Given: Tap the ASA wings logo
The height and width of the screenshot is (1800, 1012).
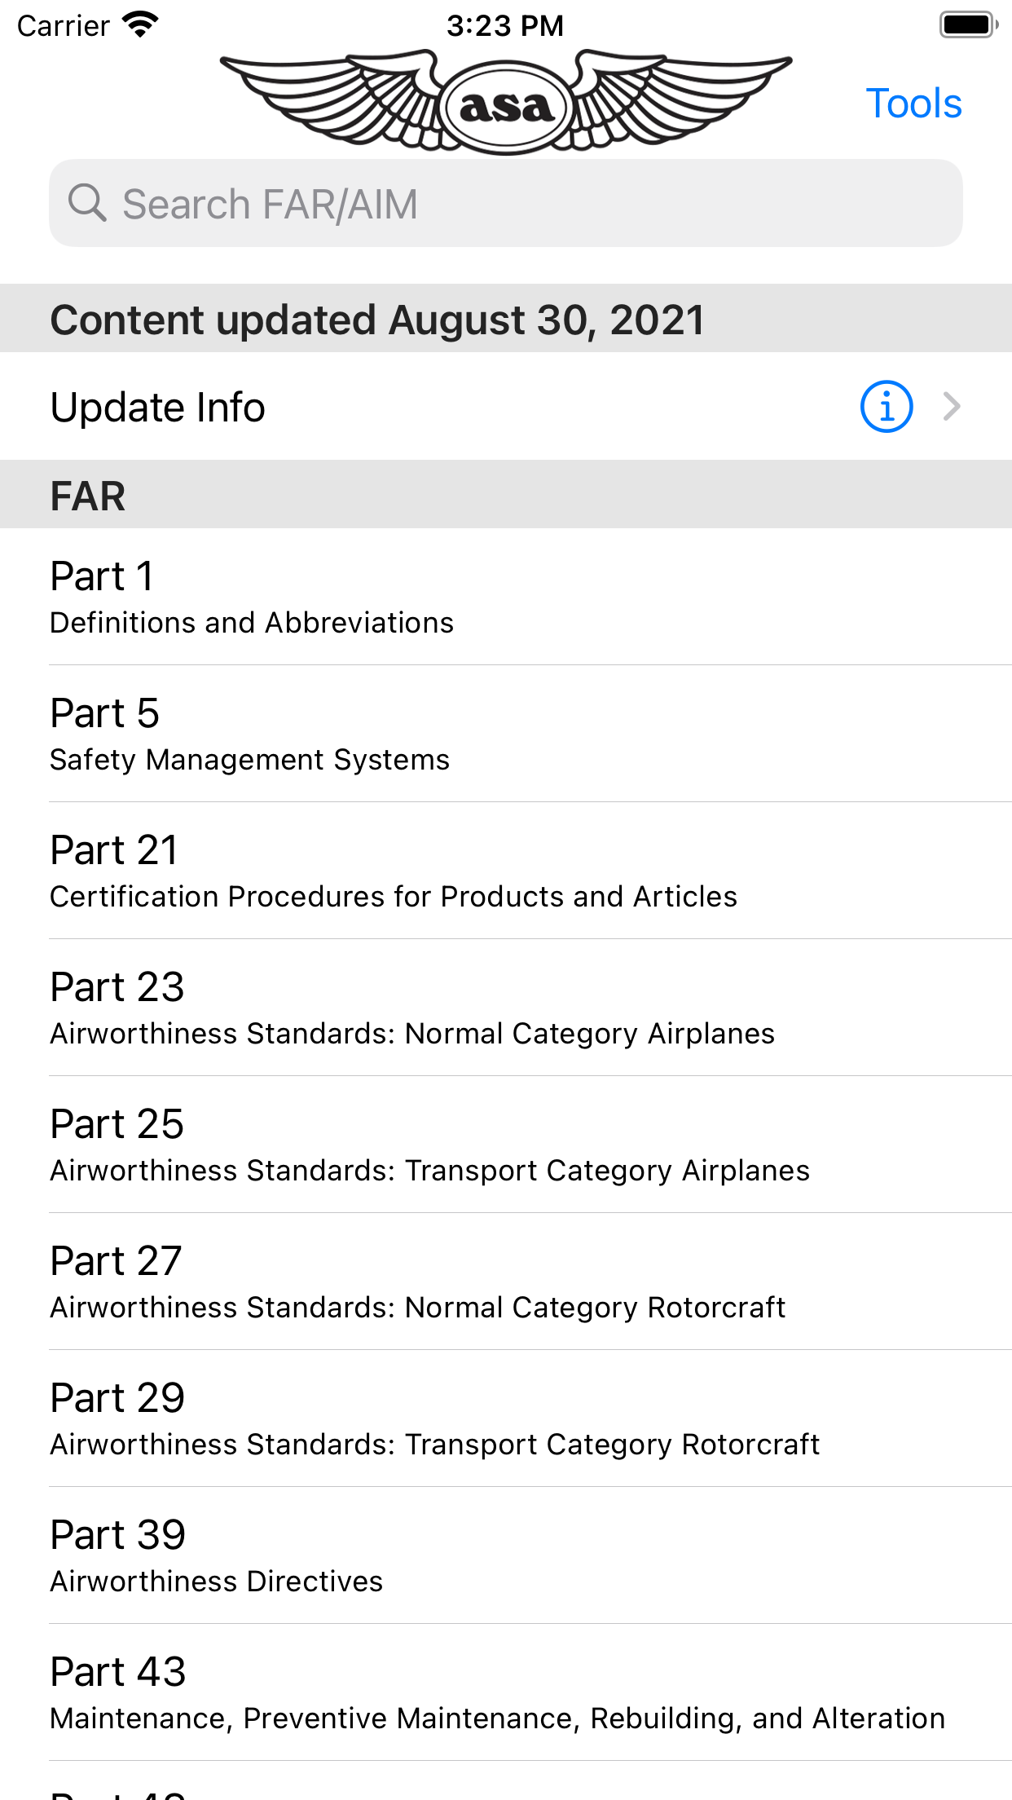Looking at the screenshot, I should [505, 103].
